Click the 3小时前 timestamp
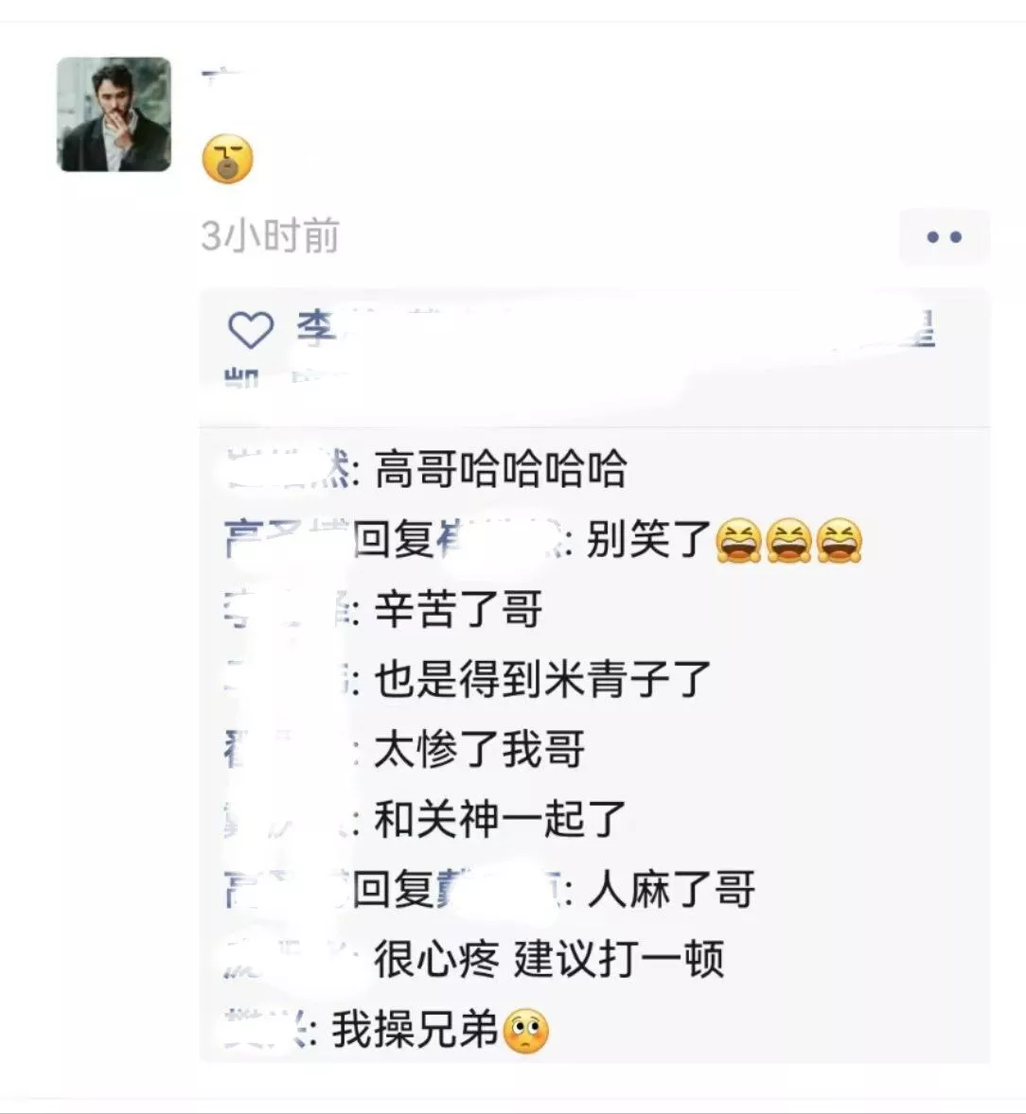The image size is (1026, 1114). pyautogui.click(x=270, y=236)
